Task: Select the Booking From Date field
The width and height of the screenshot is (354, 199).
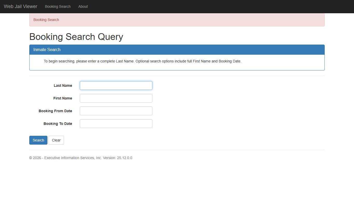Action: tap(116, 111)
